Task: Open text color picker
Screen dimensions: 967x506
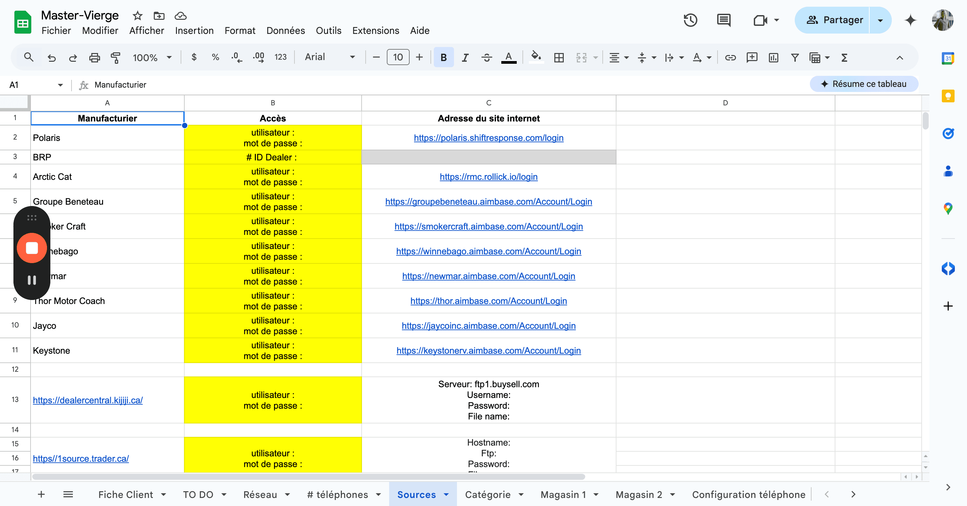Action: click(509, 57)
